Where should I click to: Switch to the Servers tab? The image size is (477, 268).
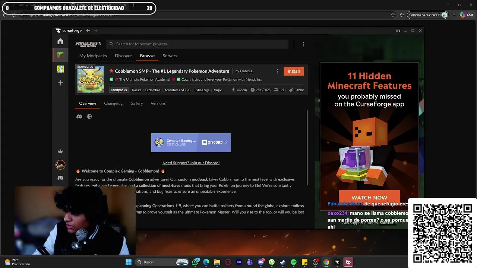[170, 56]
